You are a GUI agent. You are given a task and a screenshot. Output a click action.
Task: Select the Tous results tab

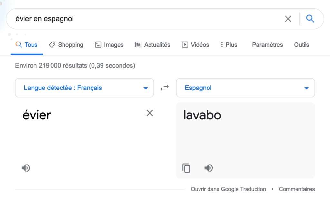tap(26, 45)
